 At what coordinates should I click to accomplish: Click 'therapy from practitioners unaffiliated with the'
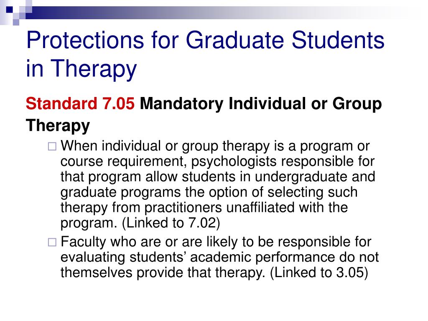pyautogui.click(x=204, y=208)
